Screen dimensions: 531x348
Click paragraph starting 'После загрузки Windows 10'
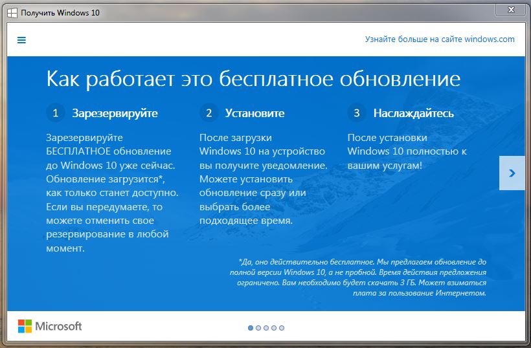[x=263, y=179]
